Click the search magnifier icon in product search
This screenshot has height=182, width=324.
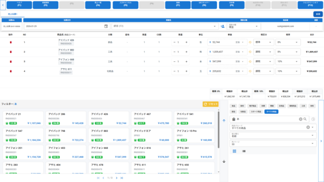305,119
